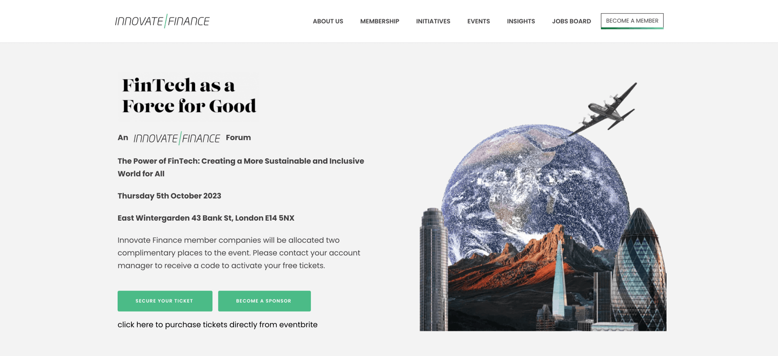
Task: Follow the eventbrite ticket purchase link
Action: pos(217,324)
